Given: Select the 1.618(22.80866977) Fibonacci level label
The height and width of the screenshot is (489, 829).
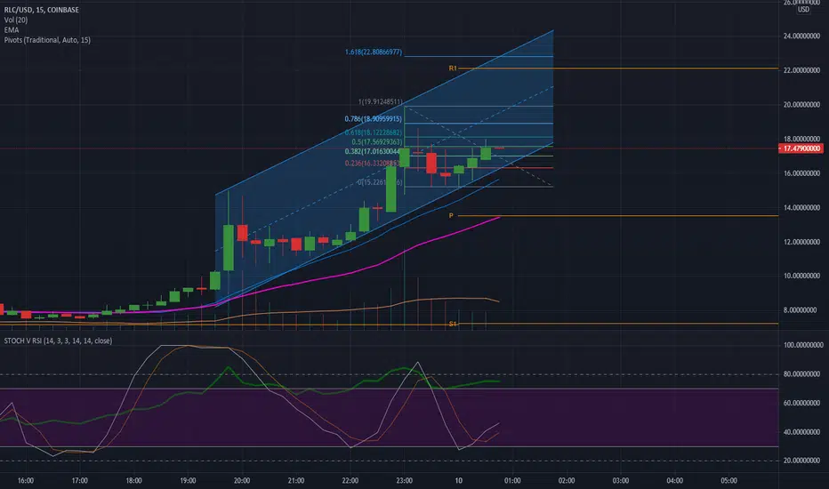Looking at the screenshot, I should 374,52.
